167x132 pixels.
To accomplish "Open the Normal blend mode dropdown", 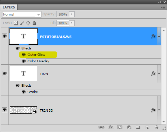I will (21, 15).
